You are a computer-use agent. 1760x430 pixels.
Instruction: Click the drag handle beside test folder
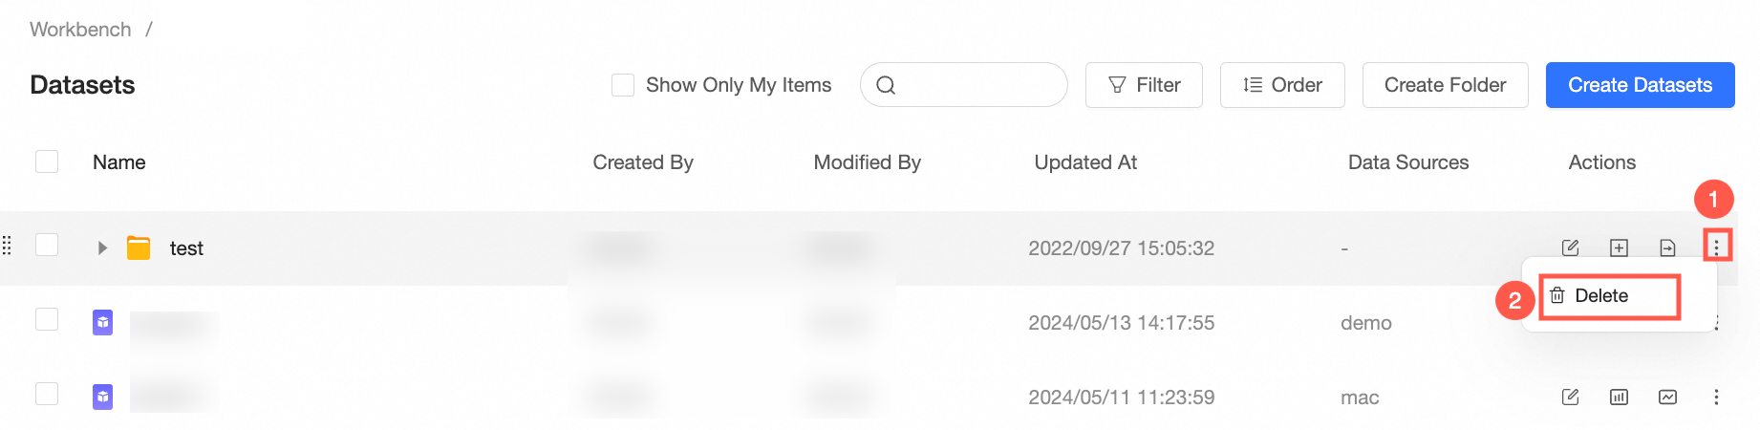click(x=7, y=246)
